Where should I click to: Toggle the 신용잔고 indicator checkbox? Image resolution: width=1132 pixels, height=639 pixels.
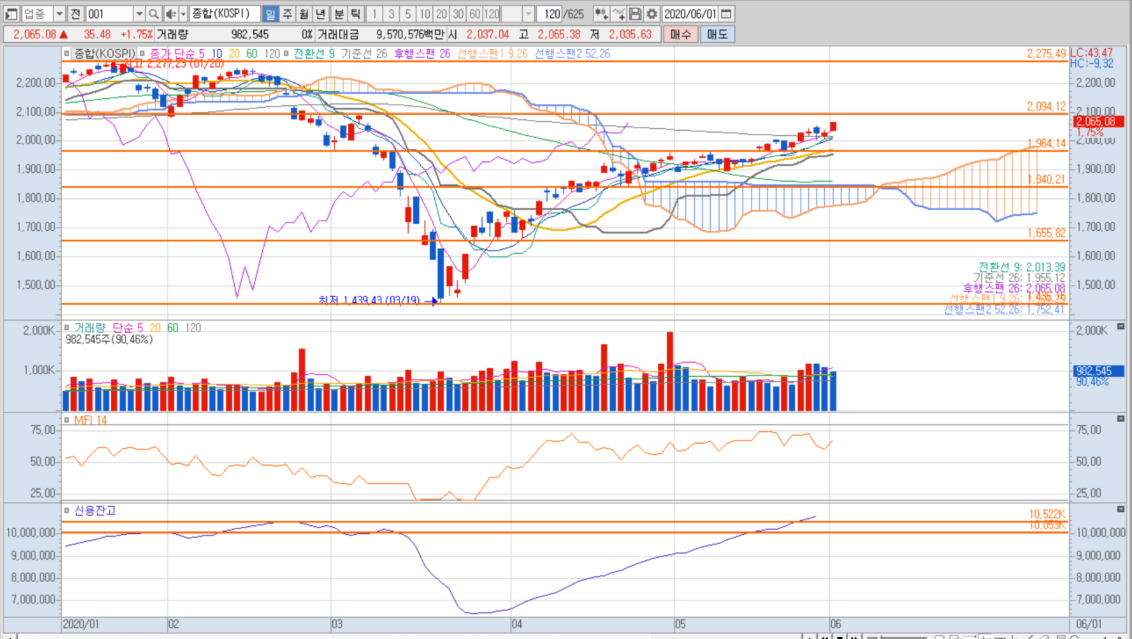click(67, 510)
